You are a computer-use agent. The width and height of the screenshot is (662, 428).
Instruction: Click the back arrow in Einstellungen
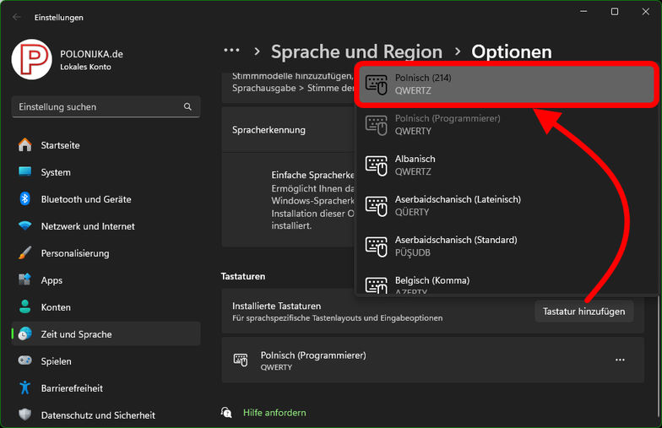tap(17, 17)
